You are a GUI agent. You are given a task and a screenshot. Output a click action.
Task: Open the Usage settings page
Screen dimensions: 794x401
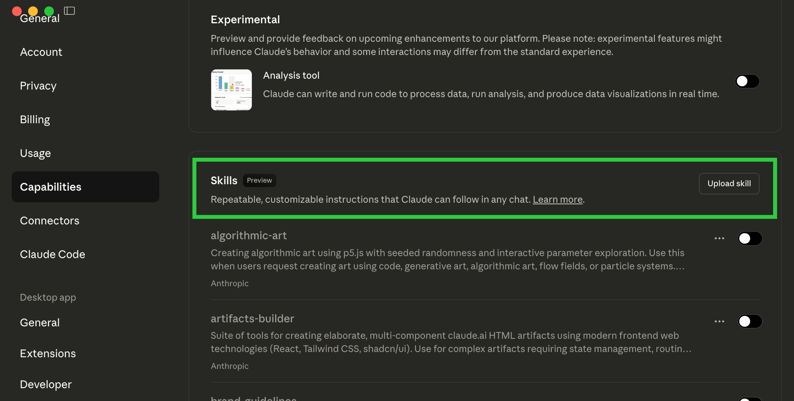coord(35,153)
